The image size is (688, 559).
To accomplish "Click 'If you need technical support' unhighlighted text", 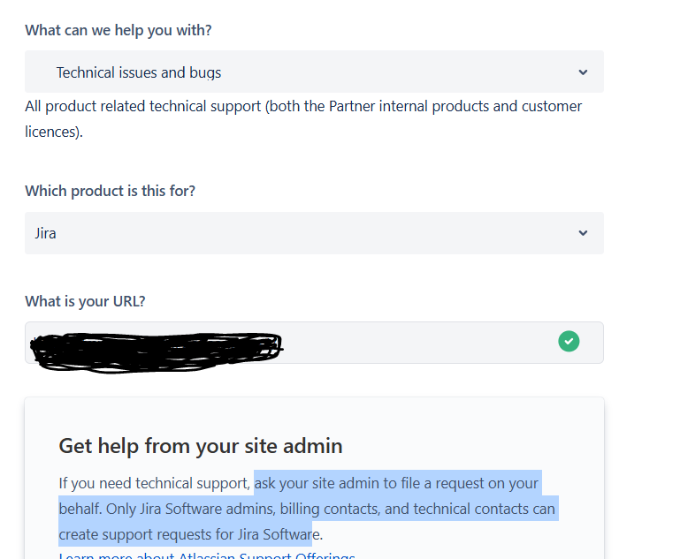I will click(150, 483).
